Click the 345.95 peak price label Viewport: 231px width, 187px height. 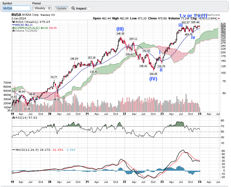120,33
